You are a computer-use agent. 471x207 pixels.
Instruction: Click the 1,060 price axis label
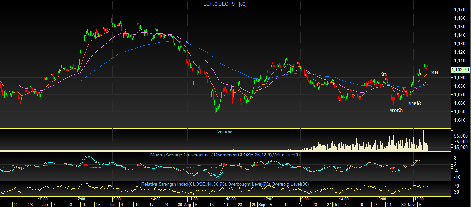pos(460,103)
